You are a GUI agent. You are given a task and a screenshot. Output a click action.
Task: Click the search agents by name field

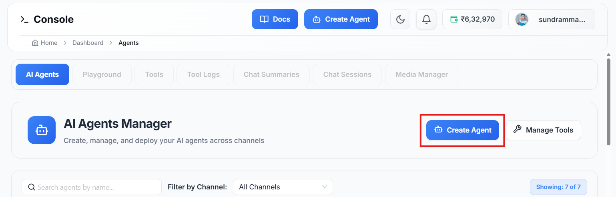click(92, 187)
